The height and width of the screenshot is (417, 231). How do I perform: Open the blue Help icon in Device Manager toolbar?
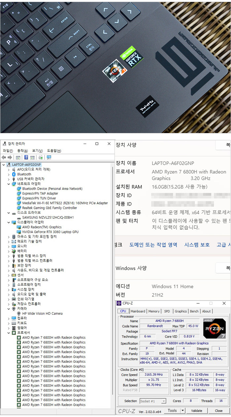tap(26, 158)
